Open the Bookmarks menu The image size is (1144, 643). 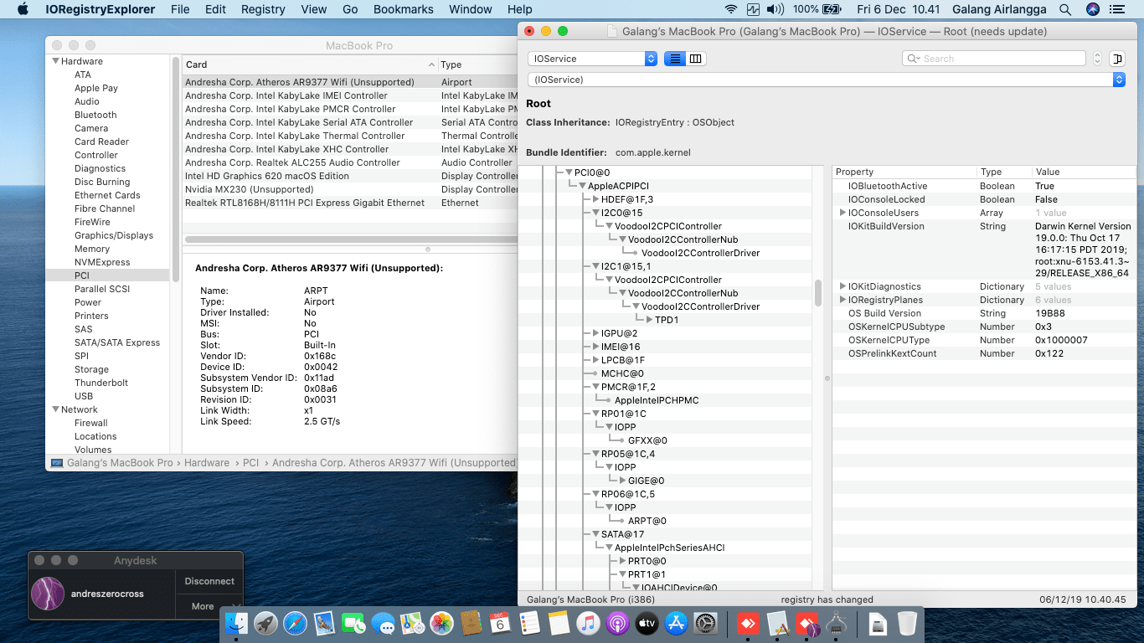pyautogui.click(x=404, y=9)
